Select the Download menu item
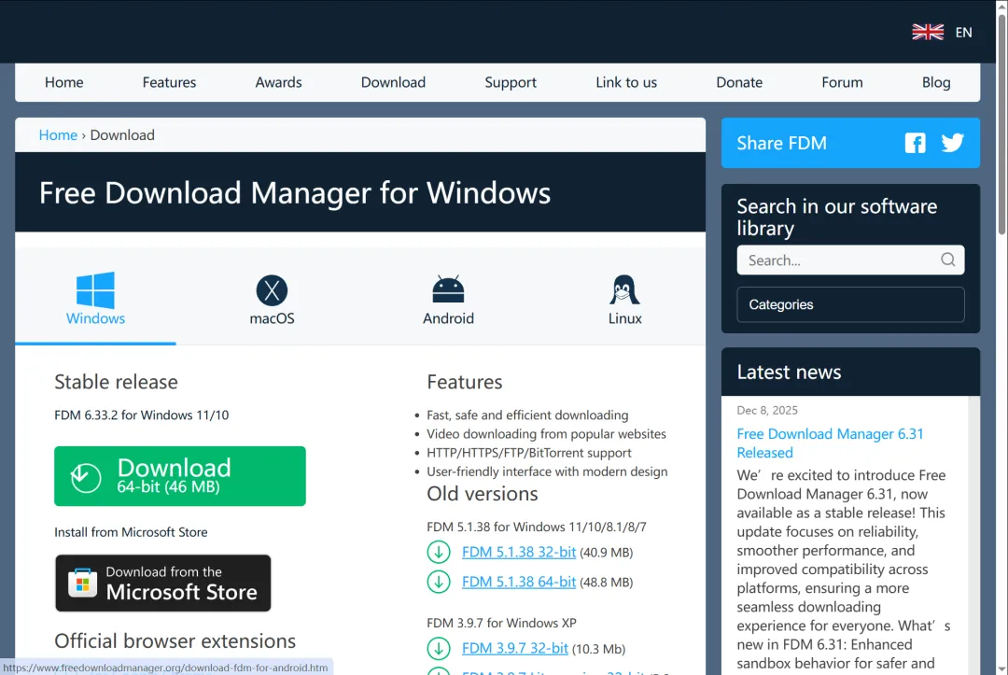 pyautogui.click(x=393, y=82)
